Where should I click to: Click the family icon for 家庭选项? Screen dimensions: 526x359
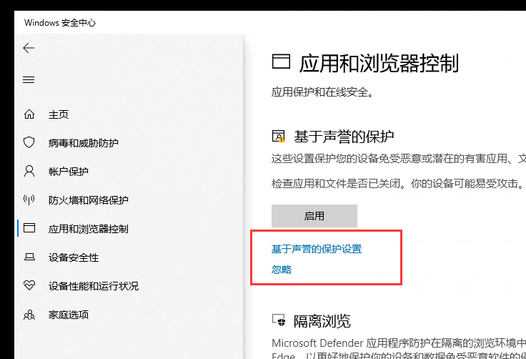29,315
